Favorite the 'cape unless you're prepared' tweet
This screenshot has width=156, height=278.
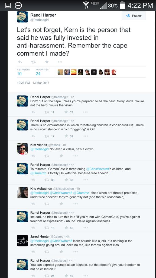[66, 112]
